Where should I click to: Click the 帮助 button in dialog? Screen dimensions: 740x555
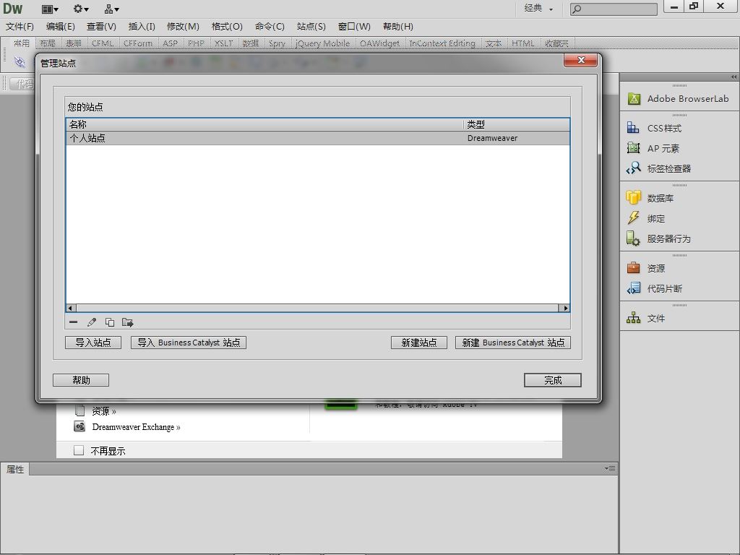81,380
